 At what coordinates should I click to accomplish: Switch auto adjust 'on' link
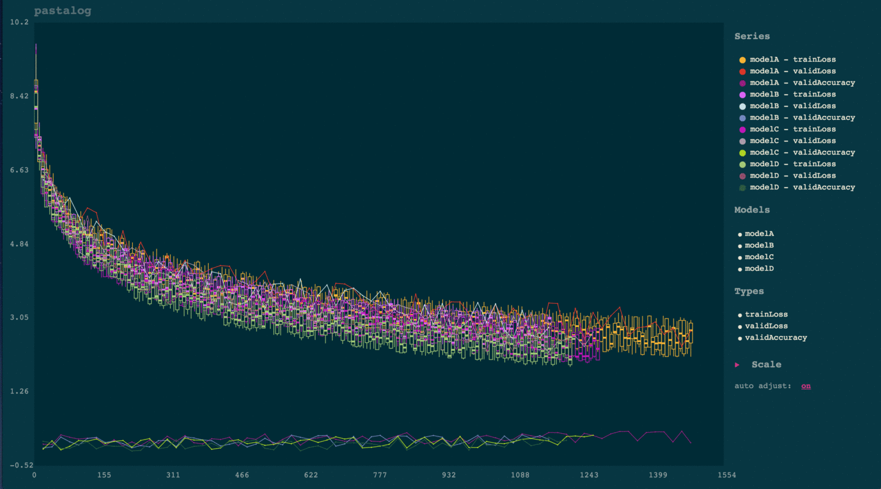[806, 386]
